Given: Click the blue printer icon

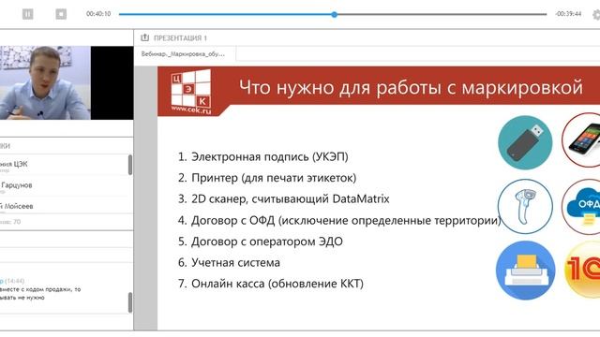Looking at the screenshot, I should tap(525, 271).
